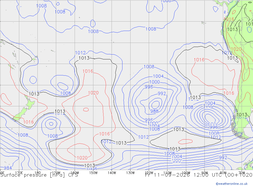Click the "Surface pressure [hPa] CFS" title text
Screen dimensions: 253x186
(39, 175)
